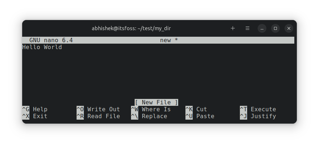This screenshot has width=319, height=148.
Task: Click the terminal window title text
Action: click(131, 28)
